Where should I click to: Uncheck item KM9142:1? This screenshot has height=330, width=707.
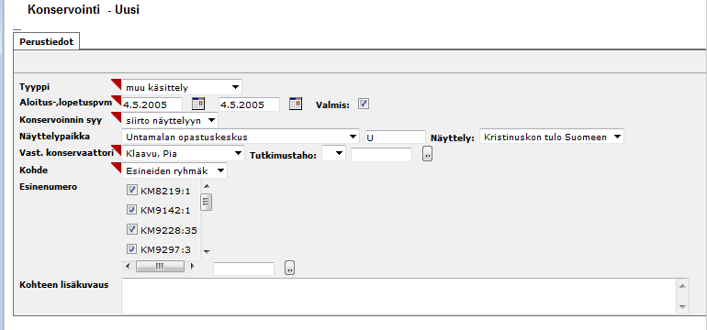tap(132, 210)
